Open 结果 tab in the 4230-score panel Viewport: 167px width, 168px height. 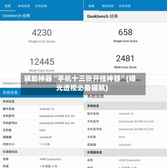(8, 6)
